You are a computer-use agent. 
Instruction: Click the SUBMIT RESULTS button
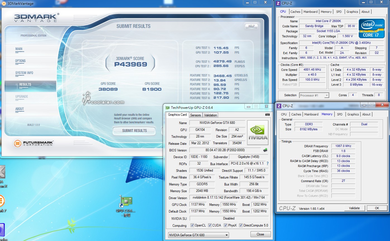tap(134, 131)
